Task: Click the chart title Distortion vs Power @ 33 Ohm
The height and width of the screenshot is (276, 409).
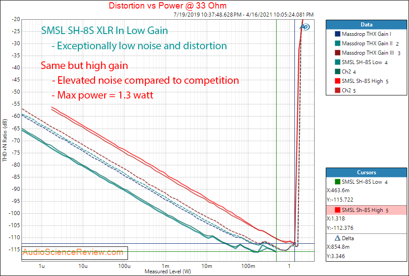Action: point(167,5)
